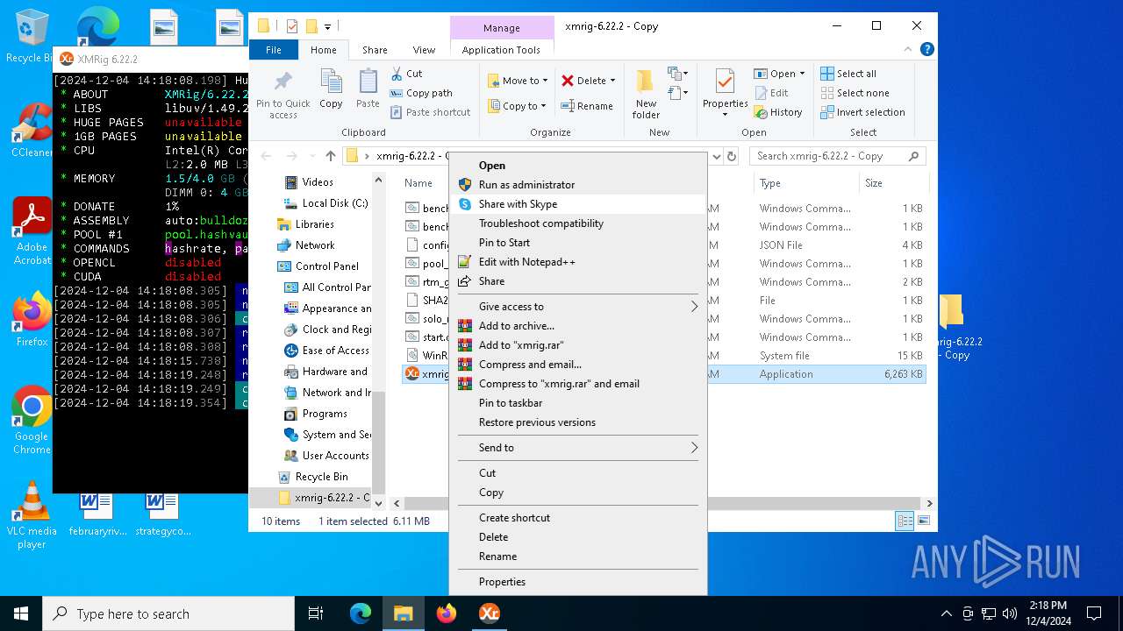Screen dimensions: 1123x631
Task: Click XMRig icon on taskbar
Action: (489, 613)
